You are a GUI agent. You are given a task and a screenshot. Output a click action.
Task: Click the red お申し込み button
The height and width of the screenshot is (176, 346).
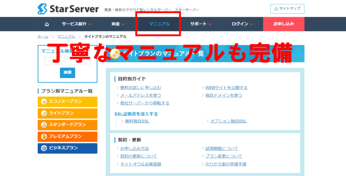point(284,24)
